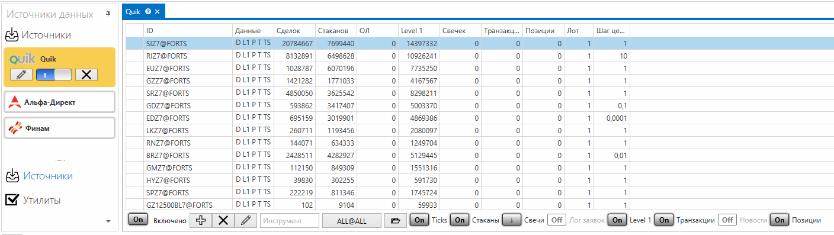
Task: Focus the Инструмент input field
Action: point(290,220)
